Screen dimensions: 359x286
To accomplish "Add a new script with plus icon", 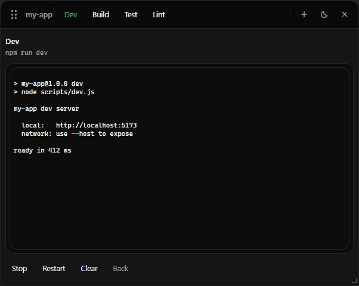I will 304,15.
